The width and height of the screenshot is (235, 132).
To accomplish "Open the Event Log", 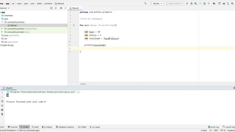I will [213, 127].
